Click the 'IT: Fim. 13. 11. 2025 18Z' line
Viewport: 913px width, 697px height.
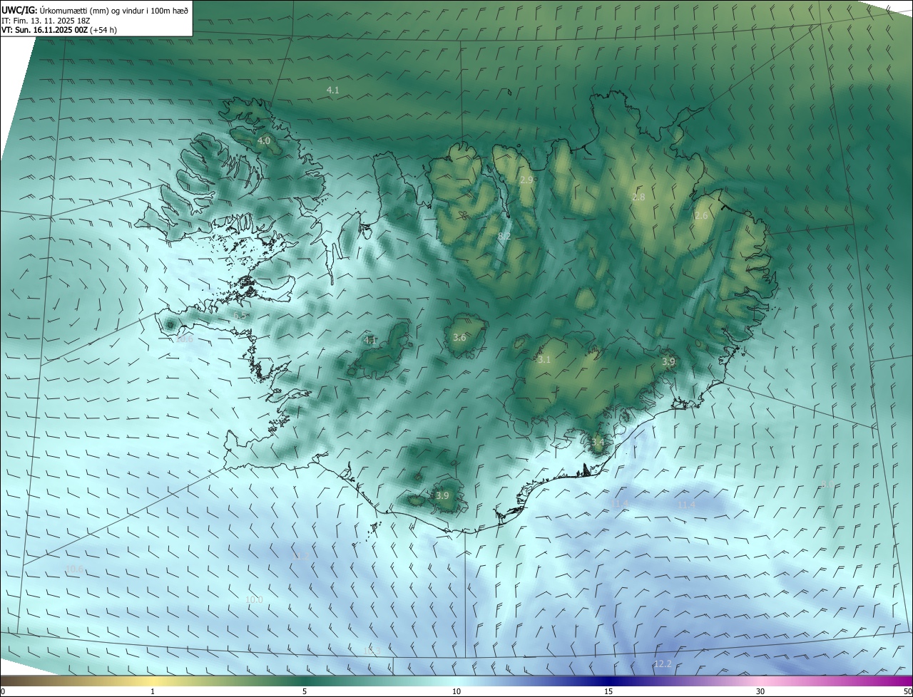click(x=45, y=21)
